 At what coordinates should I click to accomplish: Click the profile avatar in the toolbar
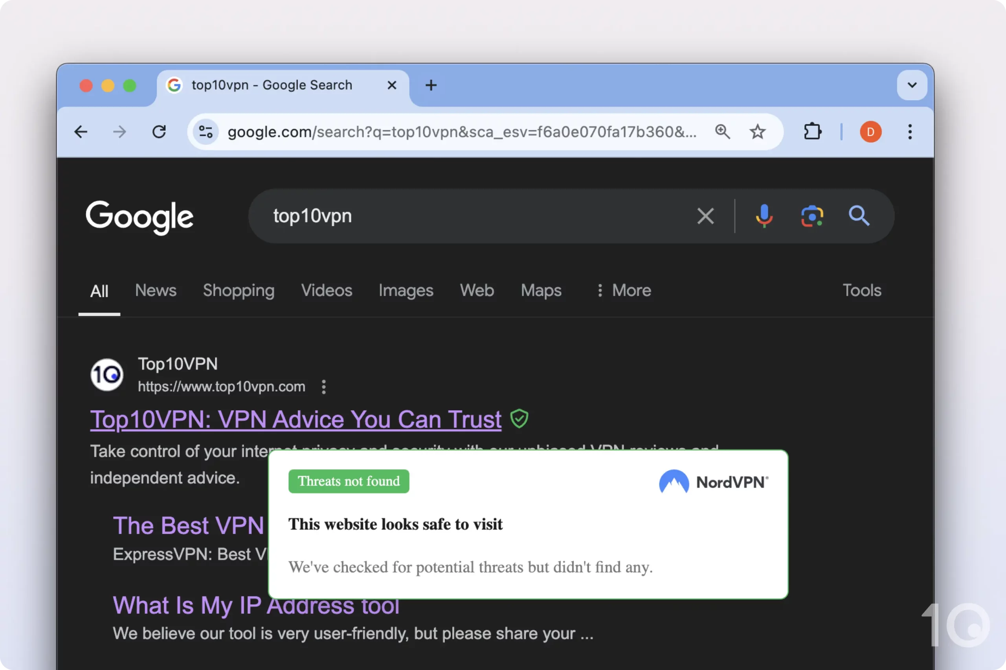pyautogui.click(x=871, y=132)
